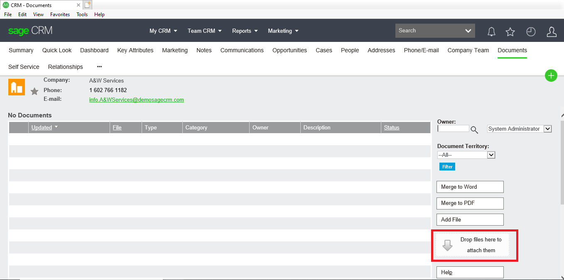Open the Tools browser menu
564x280 pixels.
[x=82, y=15]
